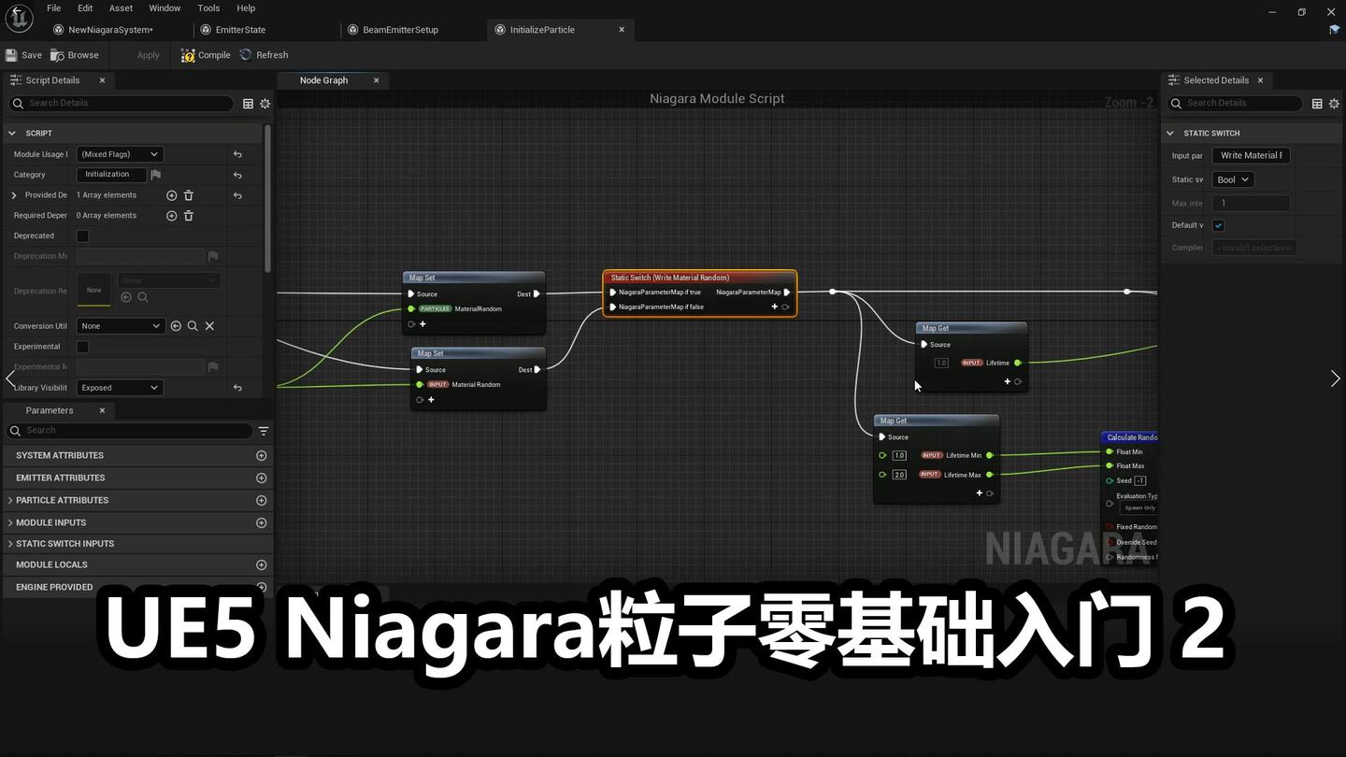Add a System Attributes parameter
This screenshot has height=757, width=1346.
coord(261,456)
